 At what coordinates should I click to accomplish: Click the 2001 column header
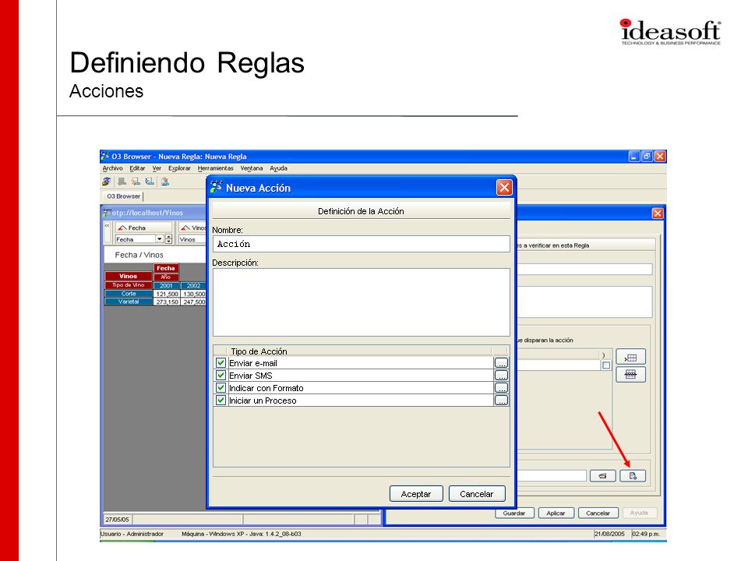point(167,285)
